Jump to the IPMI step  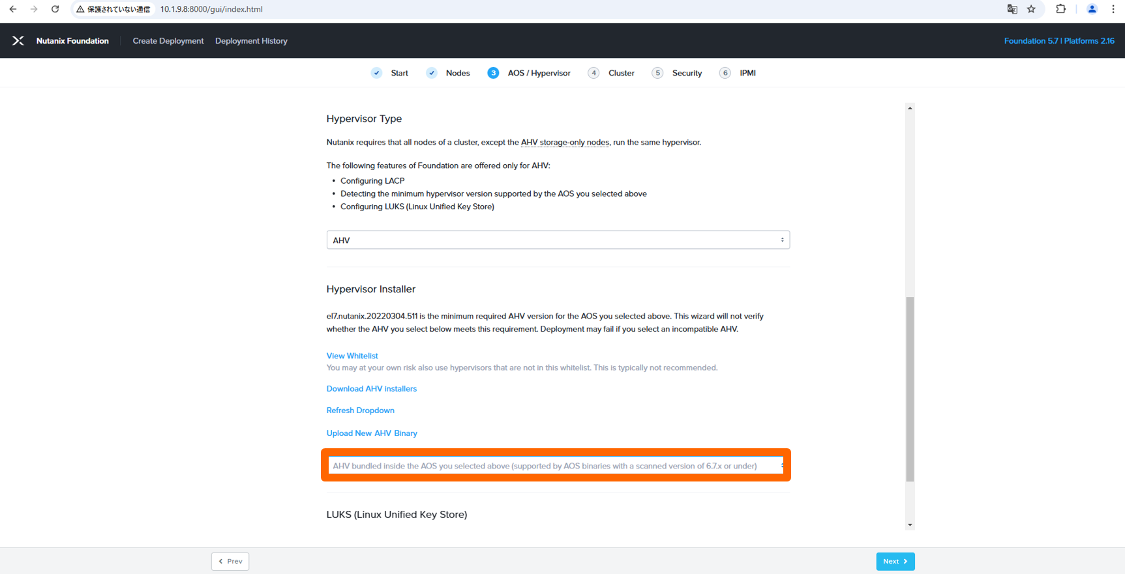tap(748, 73)
